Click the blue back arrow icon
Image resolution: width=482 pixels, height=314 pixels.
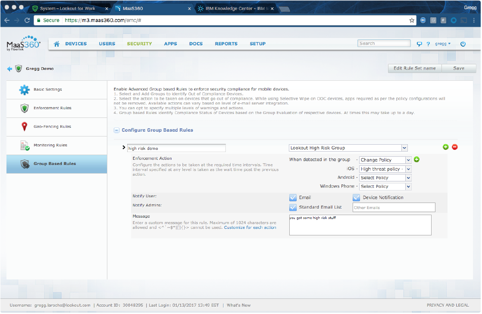coord(9,69)
